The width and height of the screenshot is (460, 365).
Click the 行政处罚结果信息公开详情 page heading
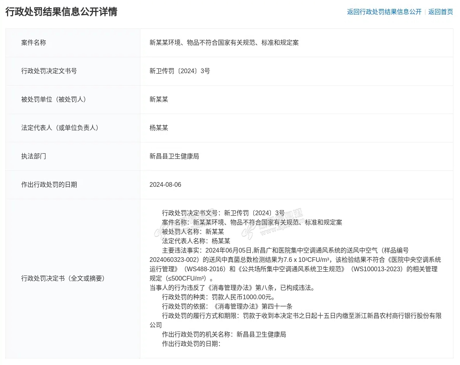[61, 12]
